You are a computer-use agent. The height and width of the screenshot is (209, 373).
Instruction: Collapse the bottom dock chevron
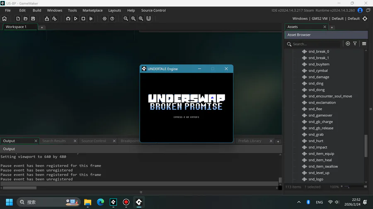click(x=141, y=192)
